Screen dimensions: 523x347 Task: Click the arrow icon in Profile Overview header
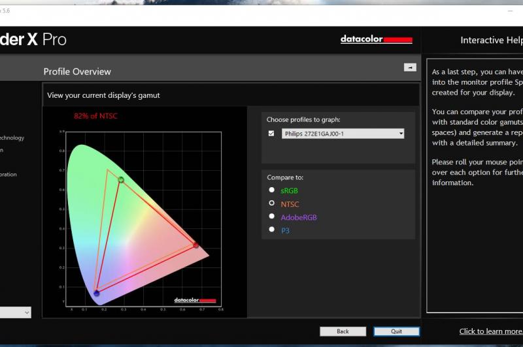410,67
